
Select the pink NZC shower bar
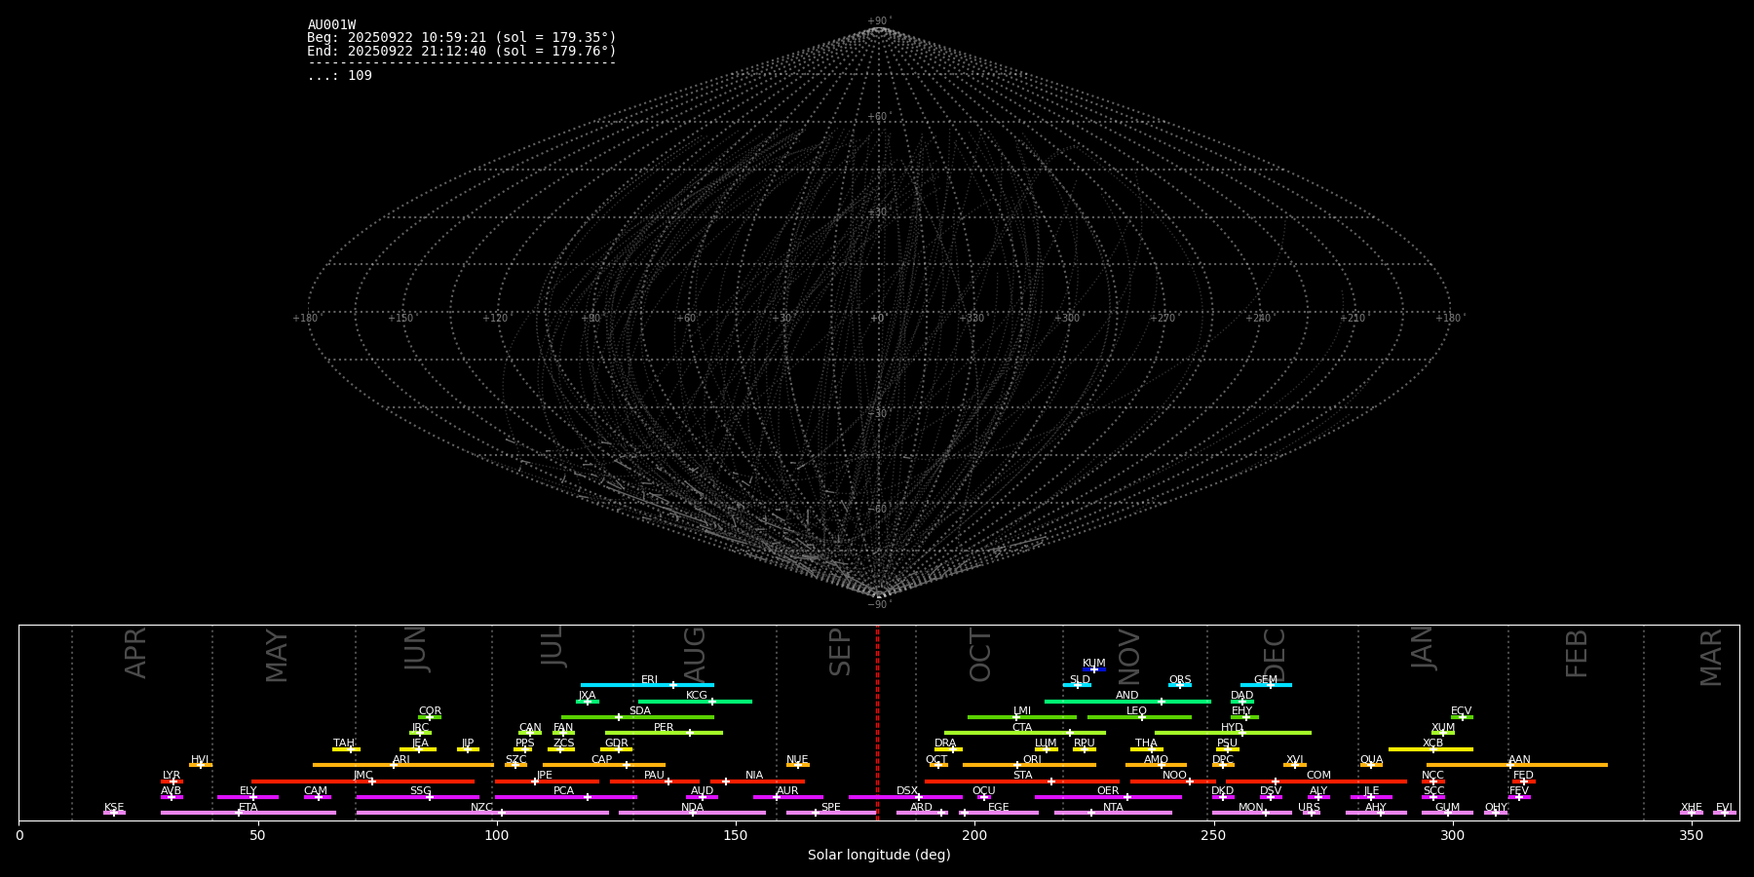click(x=482, y=813)
